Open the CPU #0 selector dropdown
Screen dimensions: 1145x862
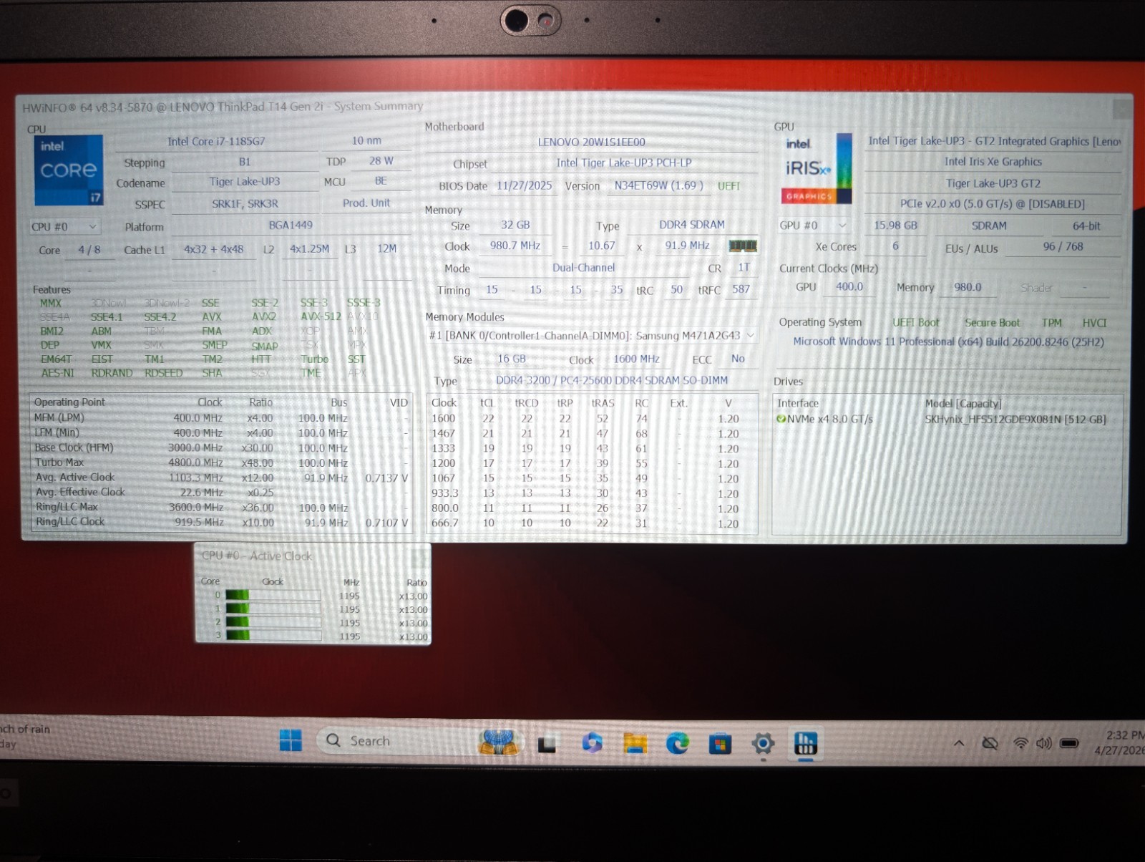(65, 227)
